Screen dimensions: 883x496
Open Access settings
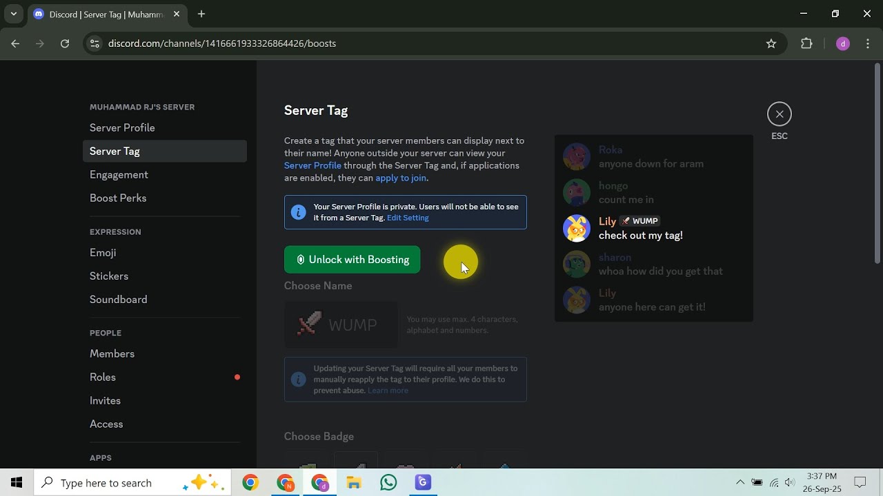click(164, 424)
